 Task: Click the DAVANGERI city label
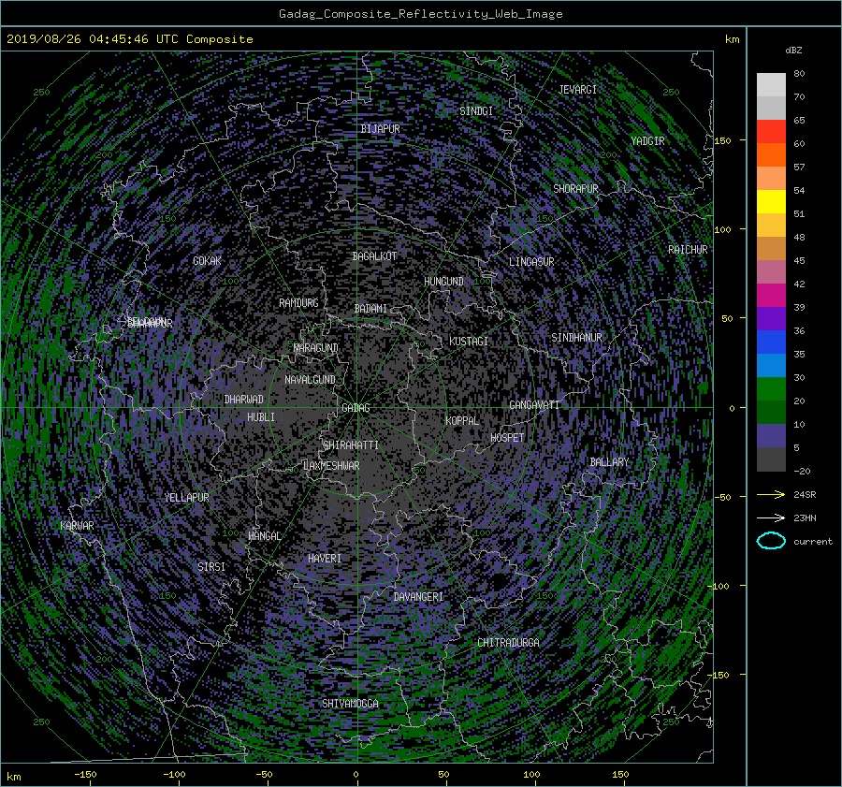(418, 597)
